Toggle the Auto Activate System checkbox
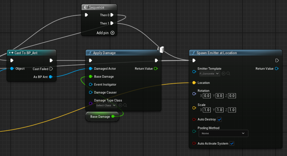The width and height of the screenshot is (287, 156). (x=232, y=144)
